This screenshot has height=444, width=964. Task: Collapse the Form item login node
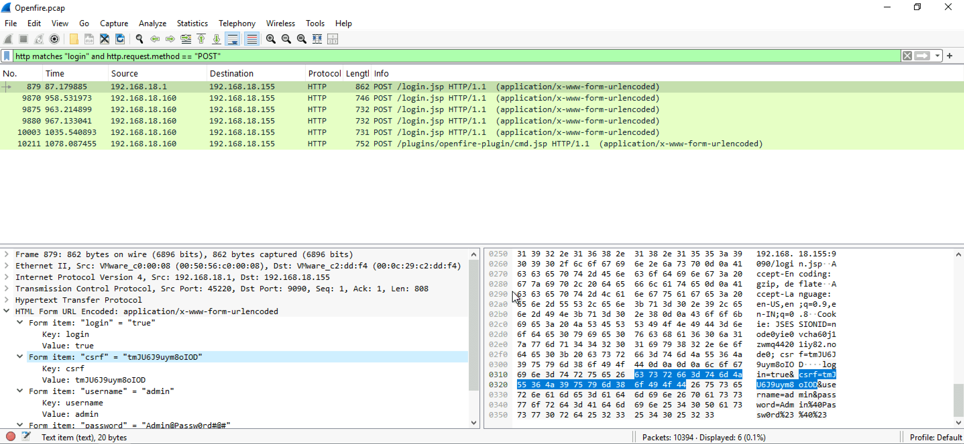[x=20, y=322]
